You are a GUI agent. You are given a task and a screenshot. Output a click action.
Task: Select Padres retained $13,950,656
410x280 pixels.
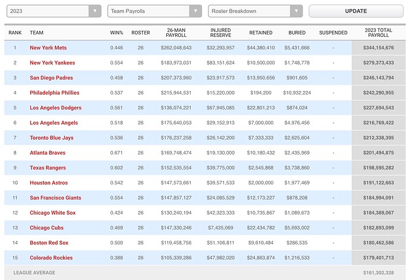pyautogui.click(x=261, y=78)
